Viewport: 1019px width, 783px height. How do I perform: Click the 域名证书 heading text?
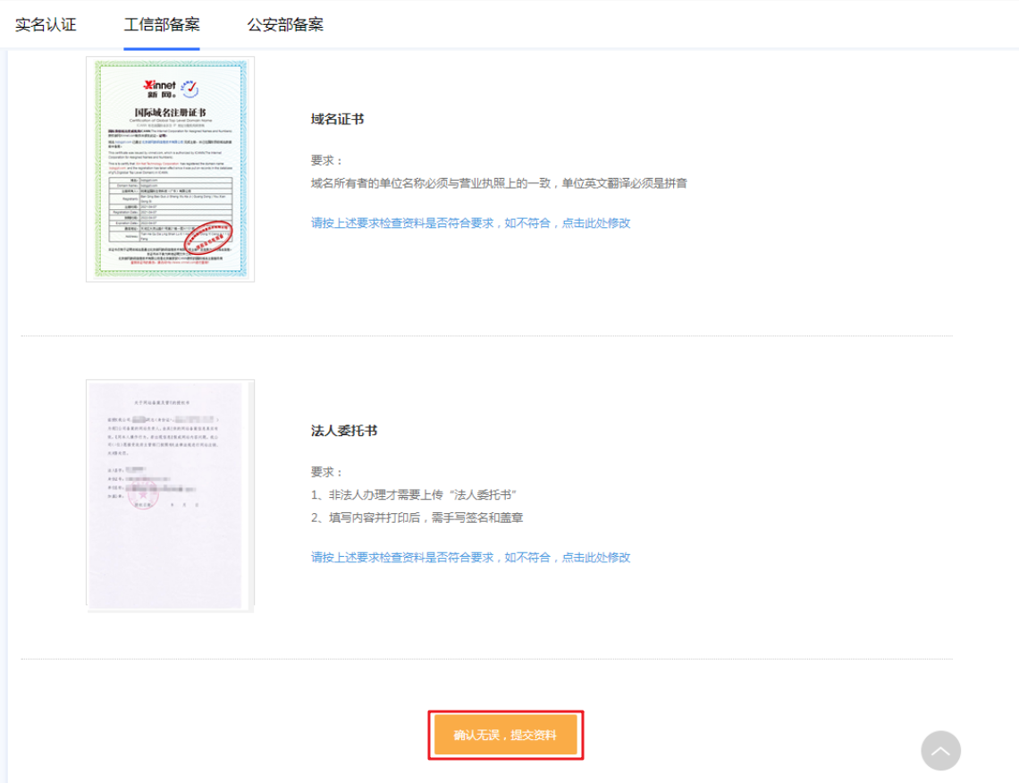tap(337, 119)
